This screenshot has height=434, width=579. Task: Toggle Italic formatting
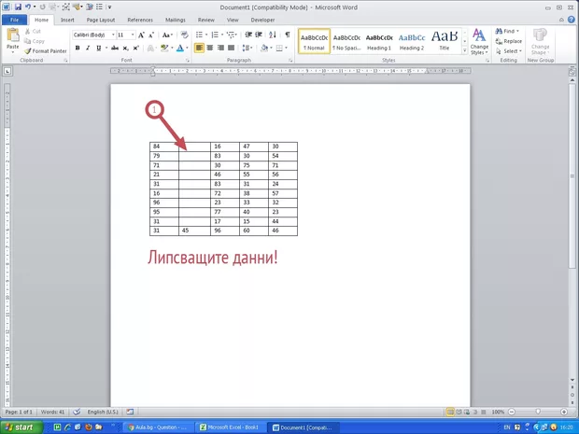click(89, 48)
